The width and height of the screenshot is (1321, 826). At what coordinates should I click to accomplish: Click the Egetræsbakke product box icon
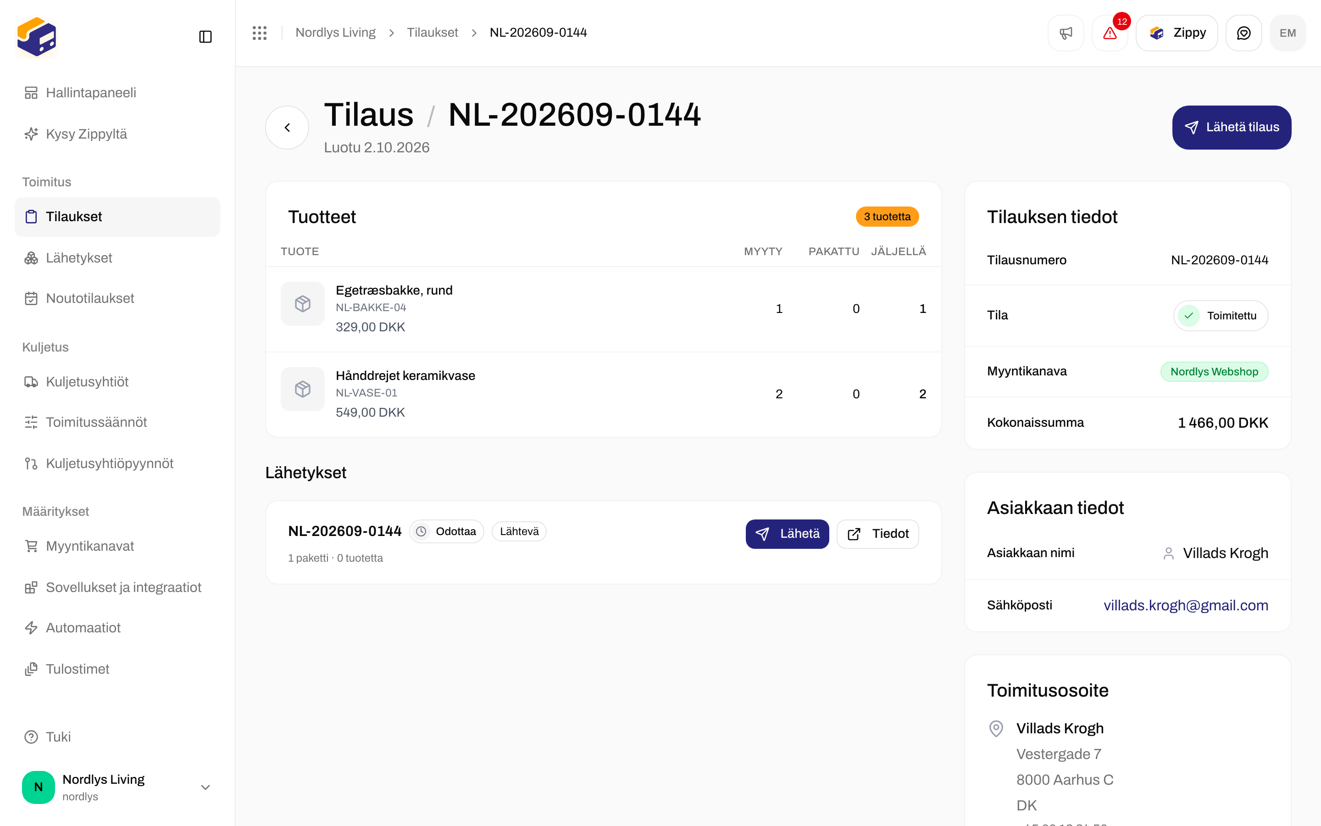[x=302, y=304]
